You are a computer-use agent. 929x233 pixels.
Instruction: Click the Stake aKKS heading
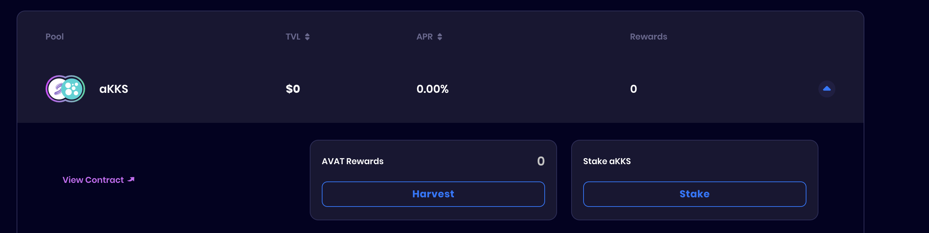(606, 161)
